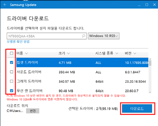This screenshot has height=126, width=158.
Task: Click the scrollbar up arrow
Action: pyautogui.click(x=150, y=59)
